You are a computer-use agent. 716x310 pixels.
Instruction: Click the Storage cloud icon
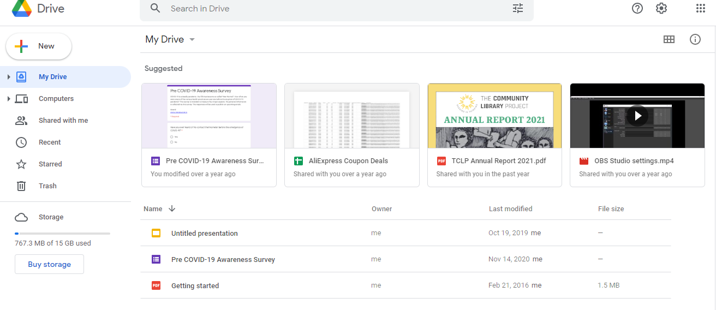point(21,217)
